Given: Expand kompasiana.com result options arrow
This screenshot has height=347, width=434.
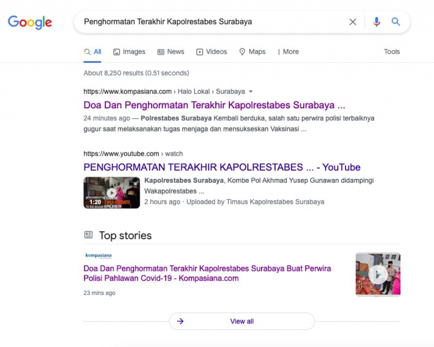Looking at the screenshot, I should tap(251, 91).
